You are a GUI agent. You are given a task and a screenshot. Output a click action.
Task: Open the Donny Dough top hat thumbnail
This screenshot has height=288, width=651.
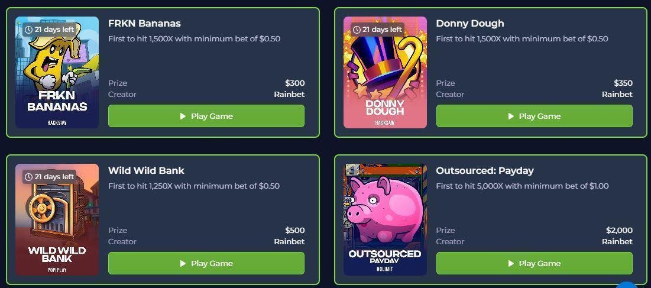coord(385,72)
